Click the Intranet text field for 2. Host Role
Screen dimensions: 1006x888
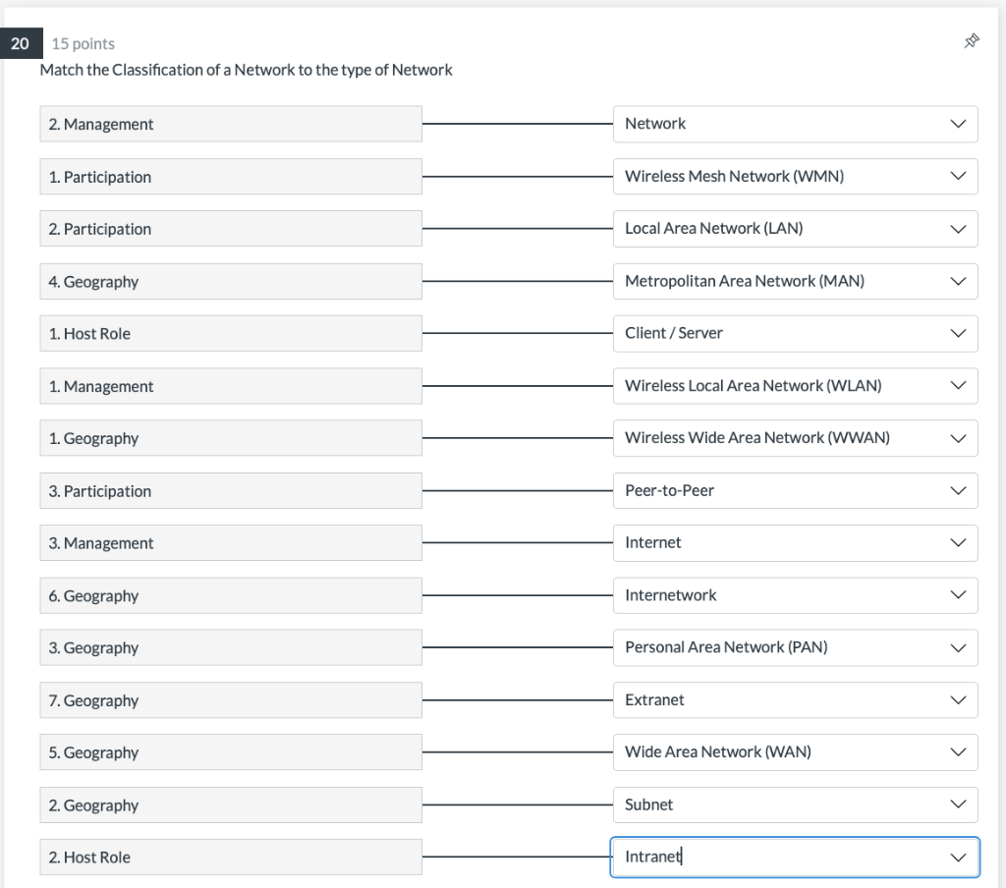click(795, 858)
